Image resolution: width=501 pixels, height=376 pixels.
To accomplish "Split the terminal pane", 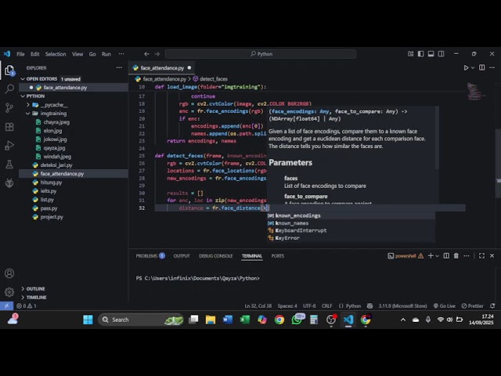I will [446, 256].
